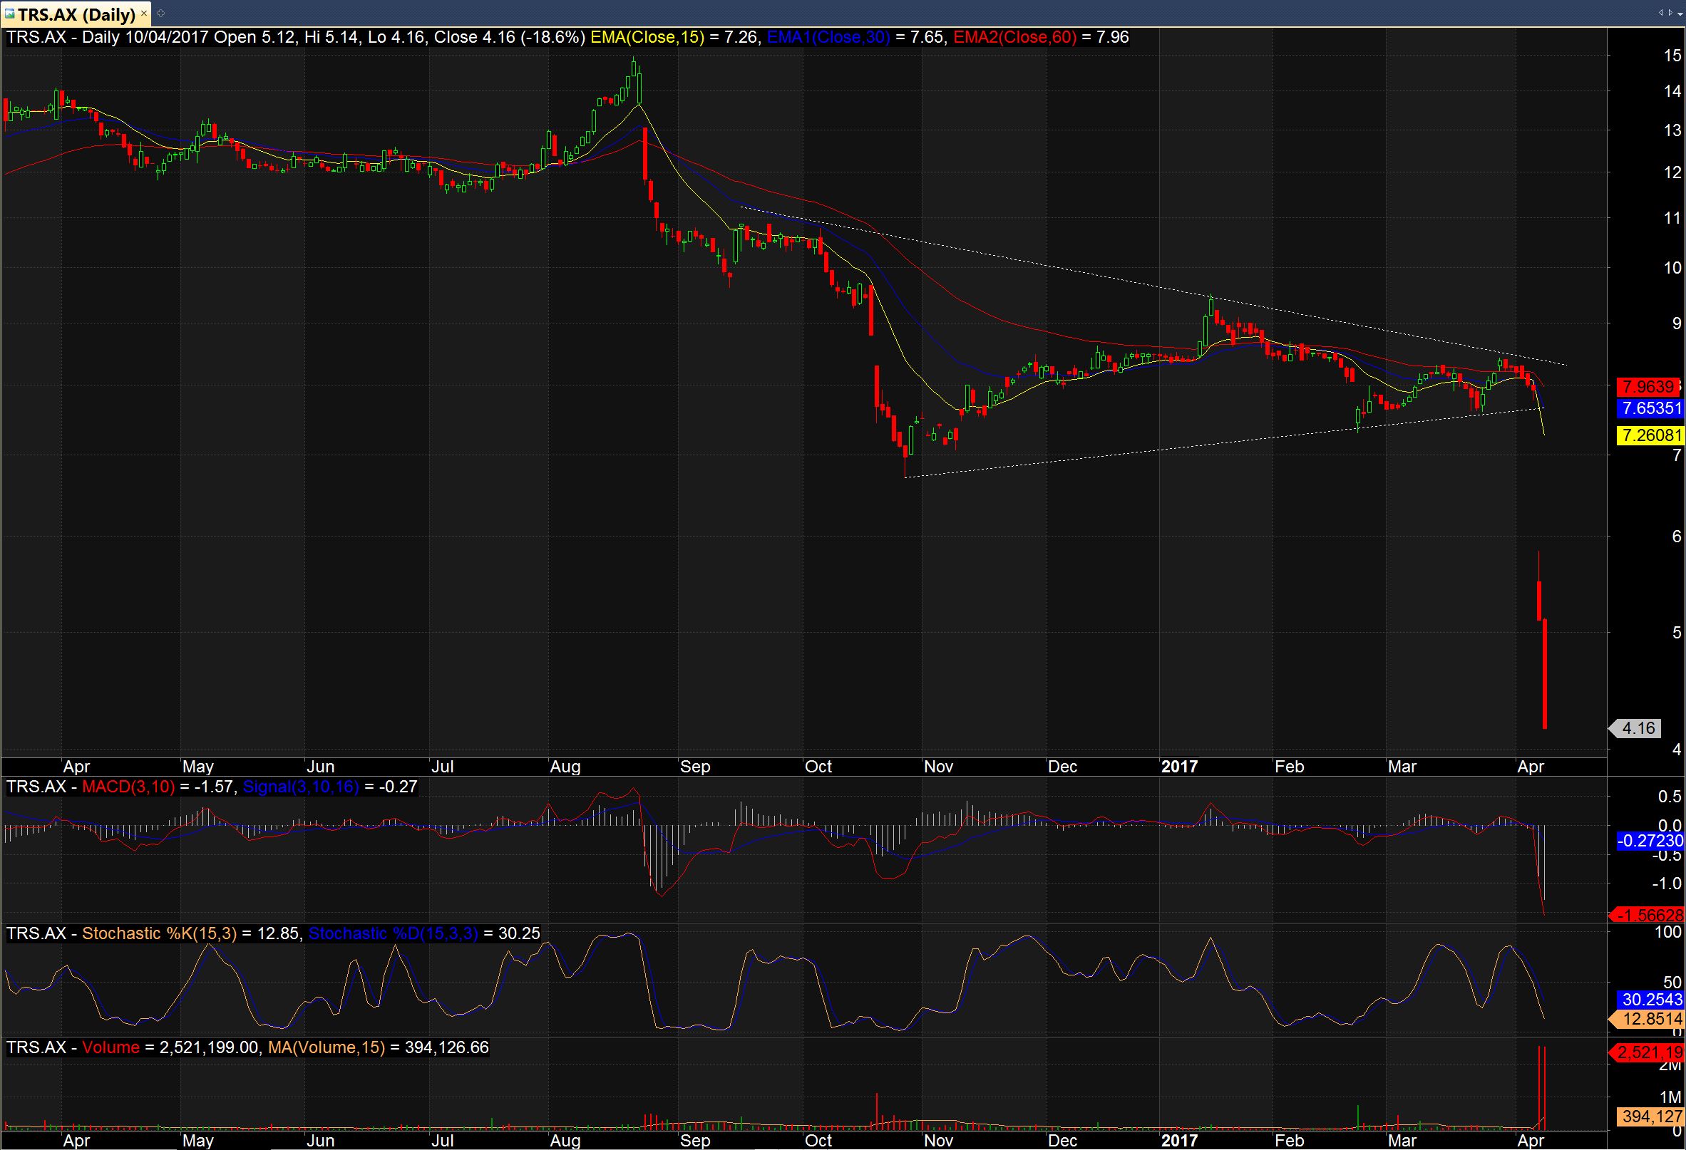This screenshot has width=1686, height=1150.
Task: Click the blue EMA1(Close,30) = 7.65 label
Action: (x=857, y=37)
